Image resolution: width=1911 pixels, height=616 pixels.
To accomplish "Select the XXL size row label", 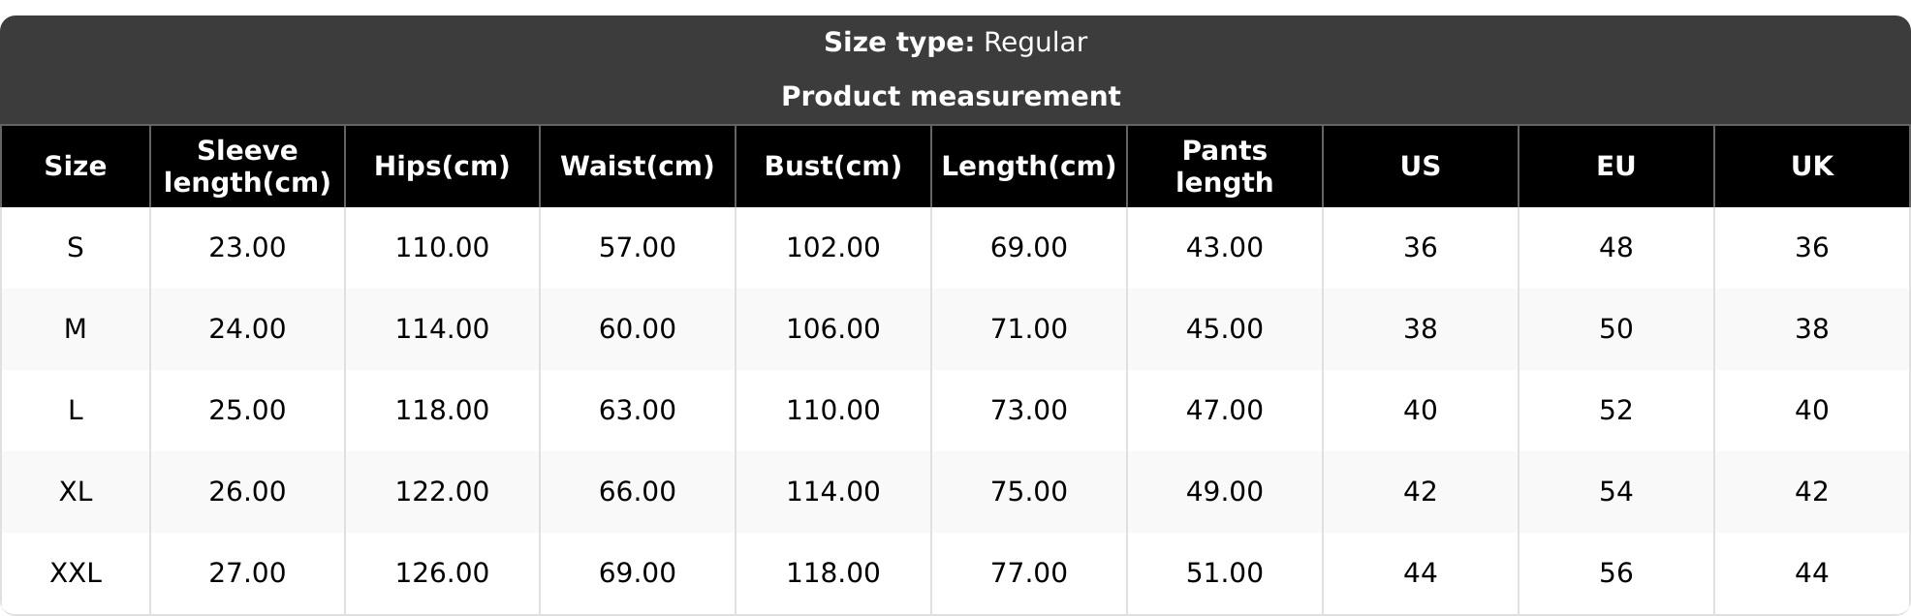I will 76,573.
